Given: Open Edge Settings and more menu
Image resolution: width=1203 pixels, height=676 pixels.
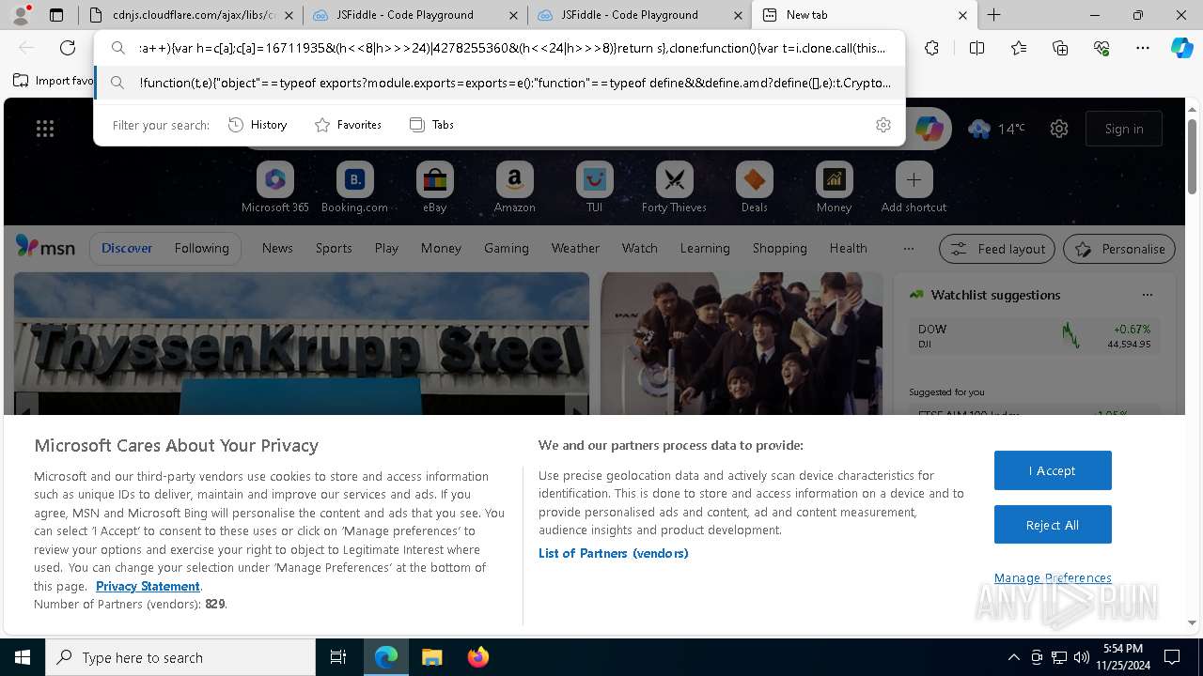Looking at the screenshot, I should tap(1143, 48).
